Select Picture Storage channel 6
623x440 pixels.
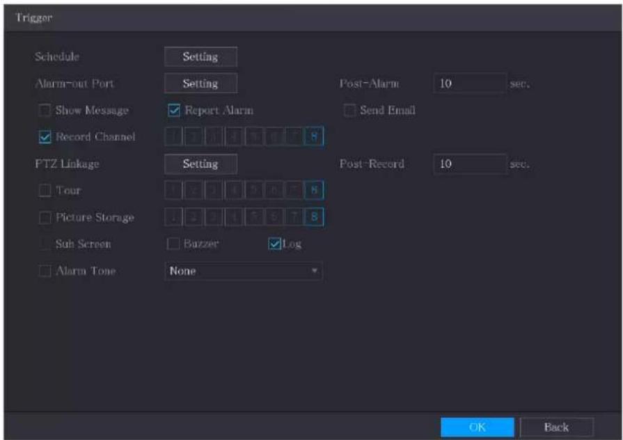coord(274,217)
